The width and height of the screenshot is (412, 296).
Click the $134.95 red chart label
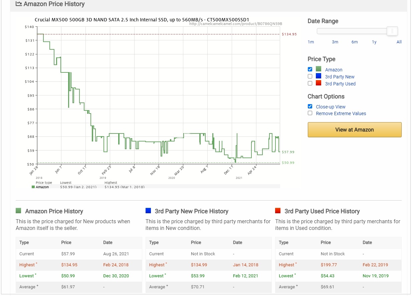tap(289, 34)
